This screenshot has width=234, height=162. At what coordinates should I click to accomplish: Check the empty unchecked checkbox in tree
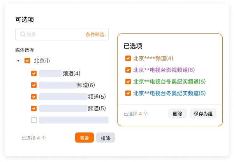34,120
